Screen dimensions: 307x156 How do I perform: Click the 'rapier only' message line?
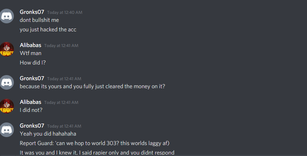(97, 153)
